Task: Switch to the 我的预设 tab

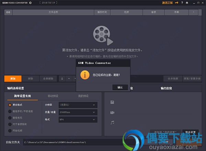Action: tap(83, 96)
